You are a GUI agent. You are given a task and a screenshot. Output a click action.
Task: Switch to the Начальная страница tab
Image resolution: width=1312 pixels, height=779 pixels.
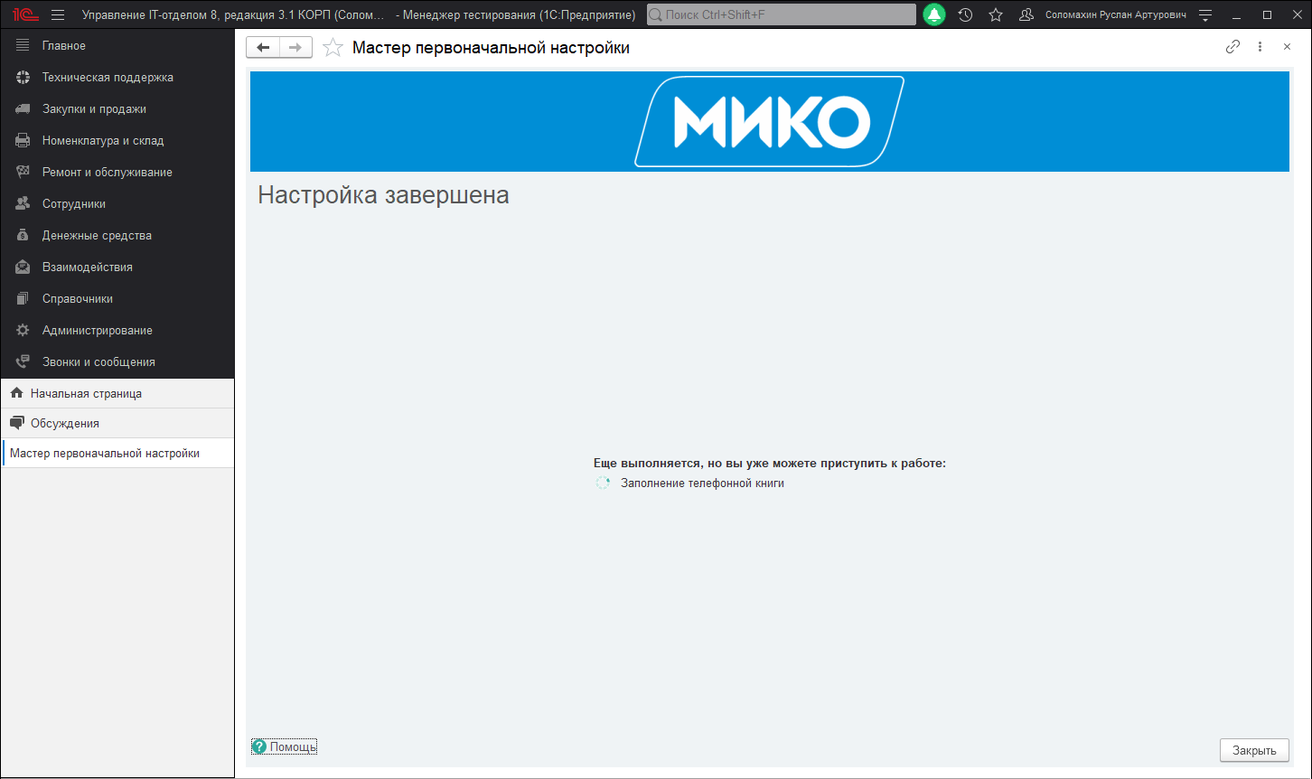click(87, 393)
